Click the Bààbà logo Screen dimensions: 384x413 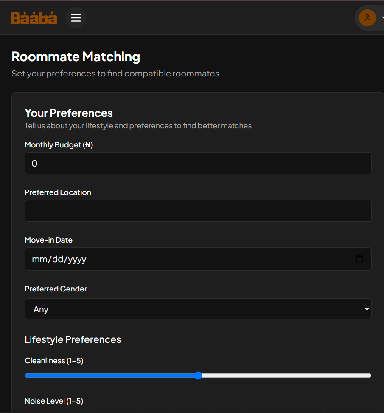(x=34, y=18)
